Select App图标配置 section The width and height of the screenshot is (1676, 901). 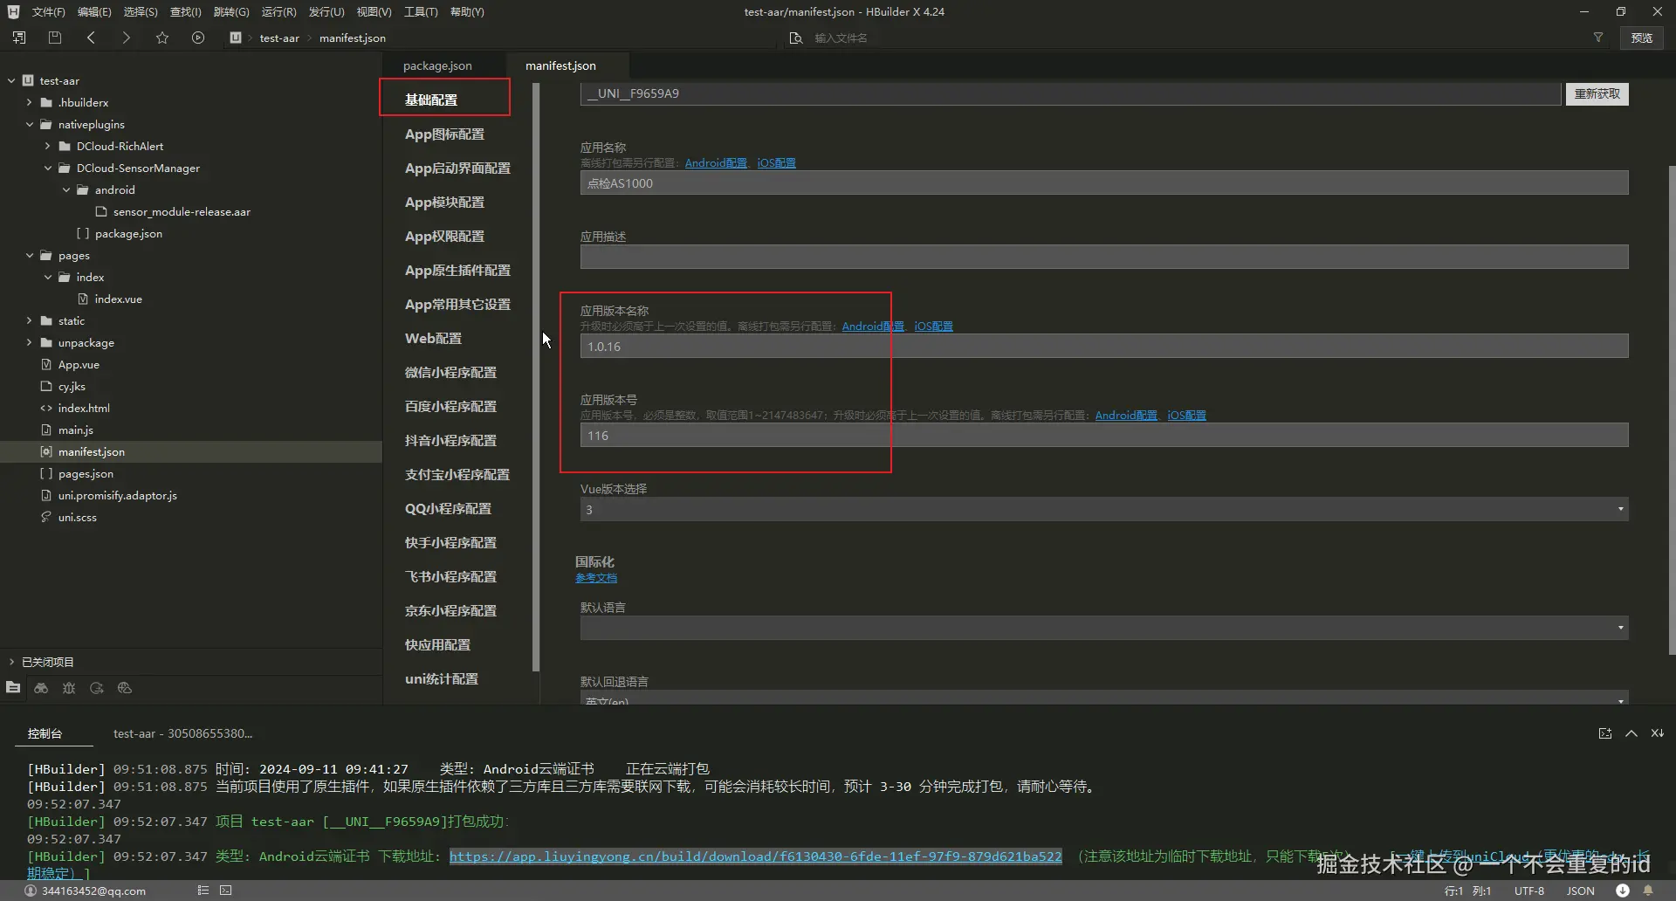click(x=444, y=134)
